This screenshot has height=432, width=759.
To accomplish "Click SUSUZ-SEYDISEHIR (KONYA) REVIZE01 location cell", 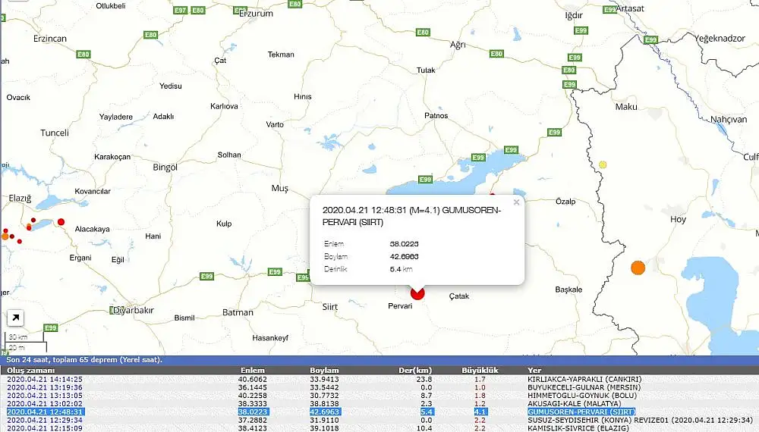I will (x=641, y=421).
